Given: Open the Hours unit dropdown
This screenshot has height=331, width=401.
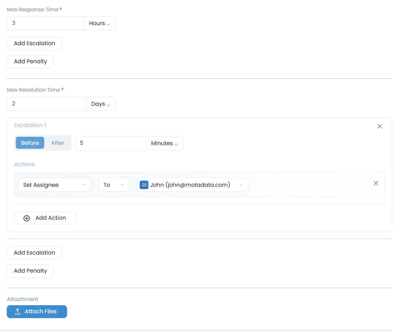Looking at the screenshot, I should click(x=100, y=24).
